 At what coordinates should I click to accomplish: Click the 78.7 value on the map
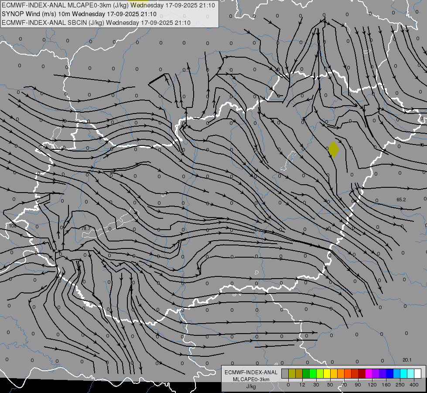tap(86, 228)
